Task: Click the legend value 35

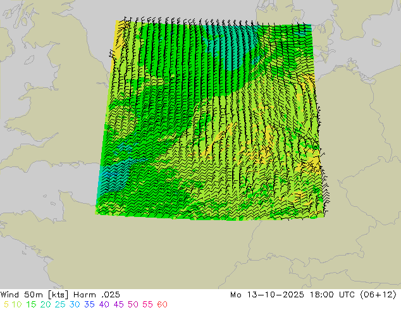Action: [x=89, y=304]
